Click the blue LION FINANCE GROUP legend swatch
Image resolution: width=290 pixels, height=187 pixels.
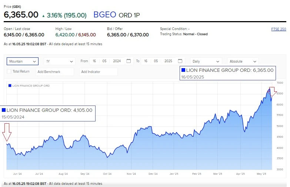10,86
